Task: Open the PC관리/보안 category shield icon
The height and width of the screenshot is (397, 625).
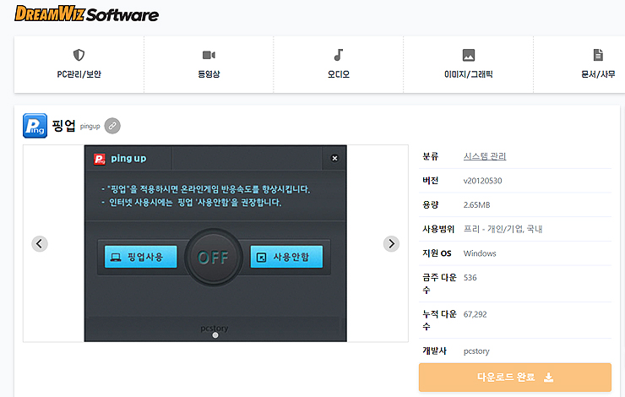Action: click(79, 55)
